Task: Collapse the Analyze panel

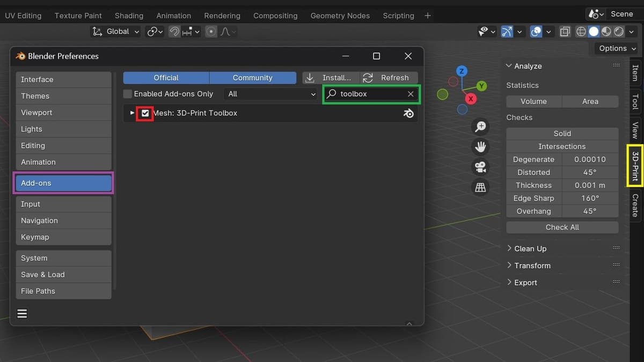Action: (x=509, y=66)
